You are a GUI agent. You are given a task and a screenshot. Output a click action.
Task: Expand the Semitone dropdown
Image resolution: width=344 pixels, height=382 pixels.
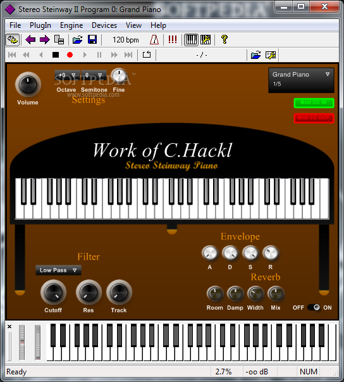click(94, 75)
